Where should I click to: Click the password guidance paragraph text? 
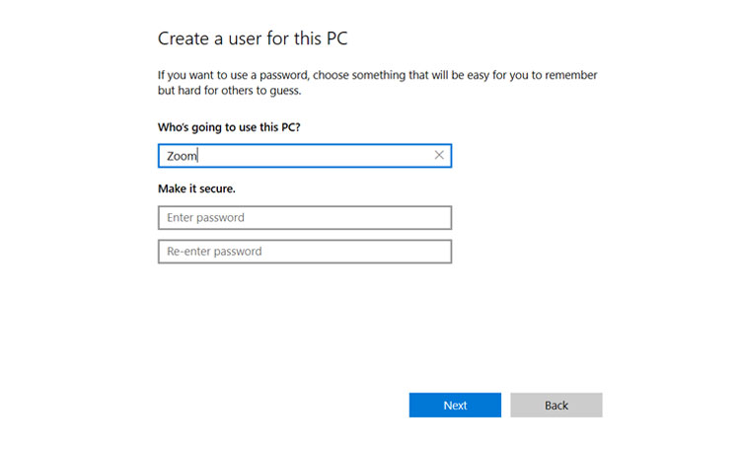(377, 75)
